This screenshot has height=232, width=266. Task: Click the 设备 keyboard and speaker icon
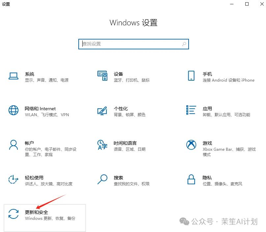click(102, 76)
